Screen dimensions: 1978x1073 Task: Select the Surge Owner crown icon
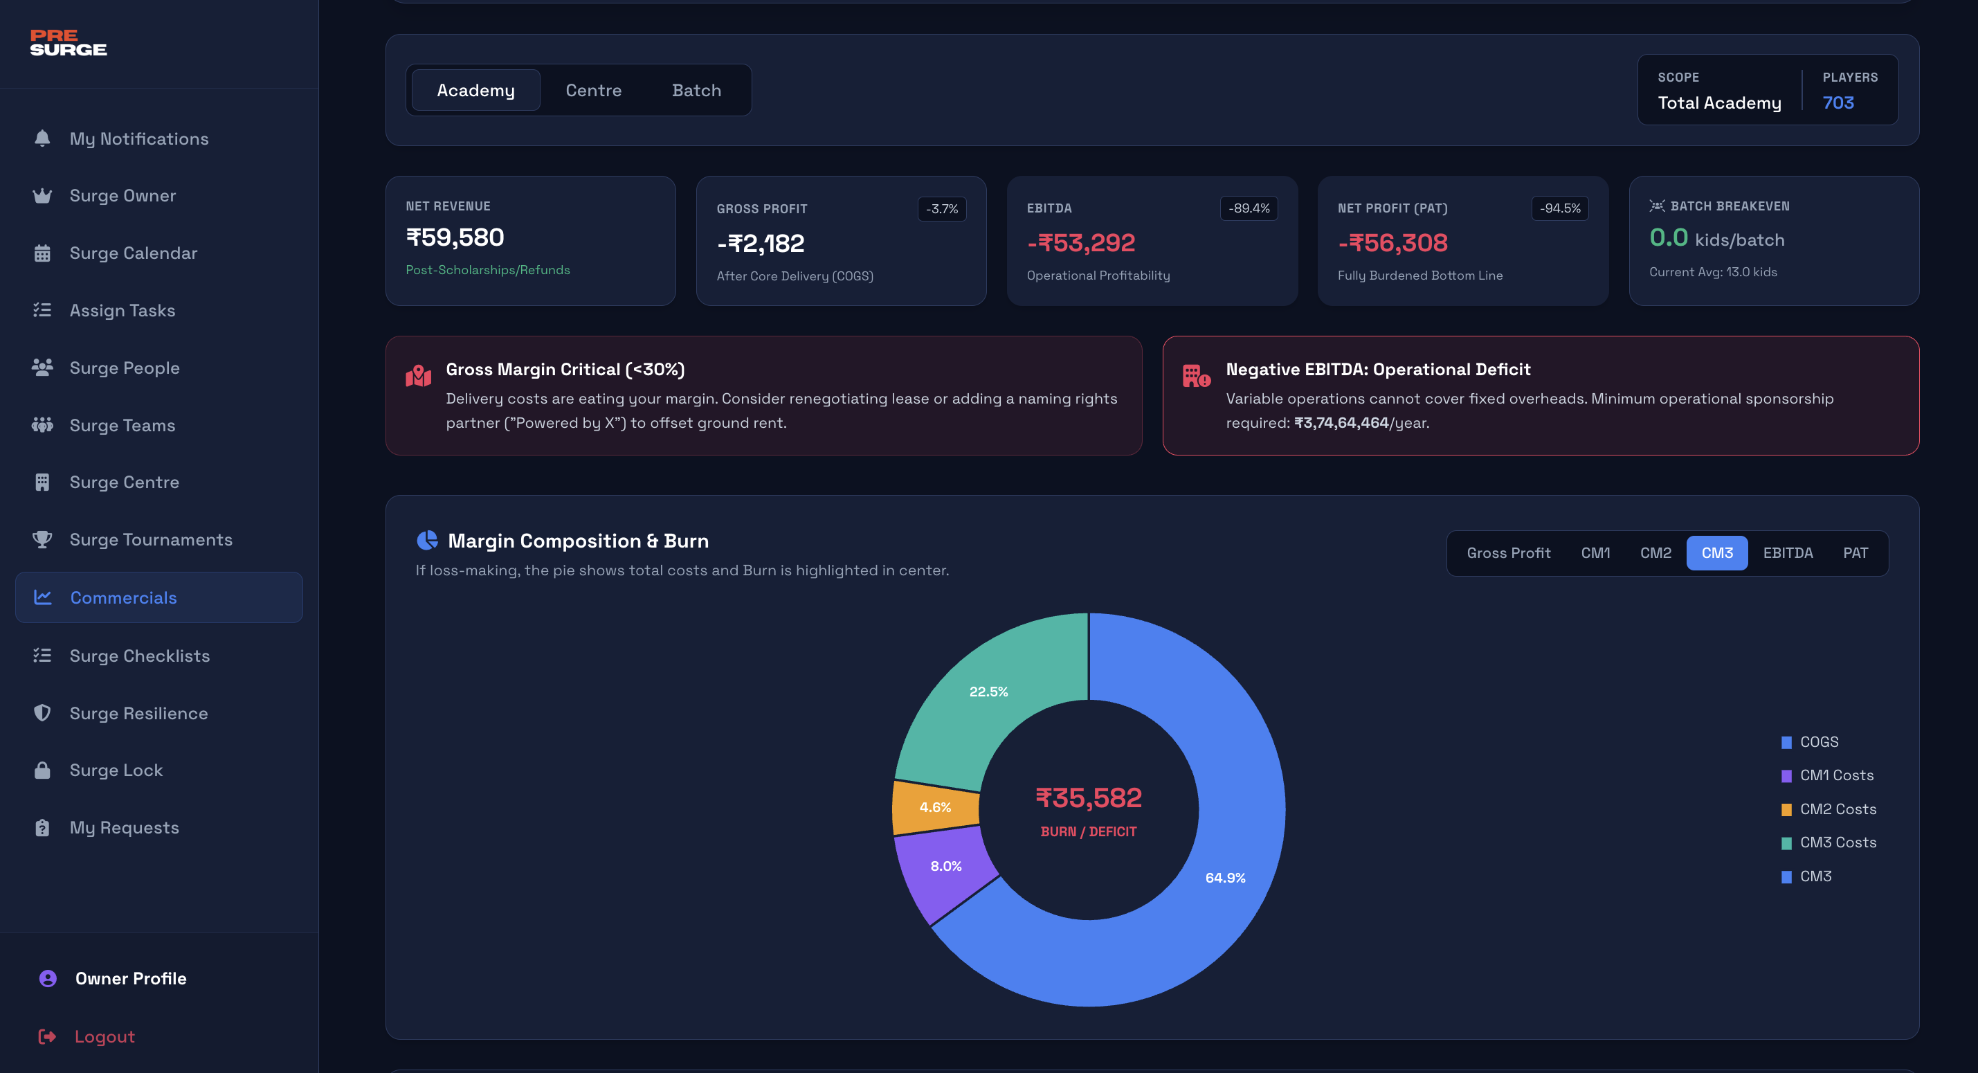coord(42,195)
